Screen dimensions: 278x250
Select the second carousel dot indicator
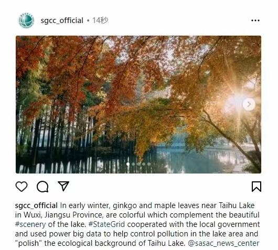pyautogui.click(x=133, y=164)
